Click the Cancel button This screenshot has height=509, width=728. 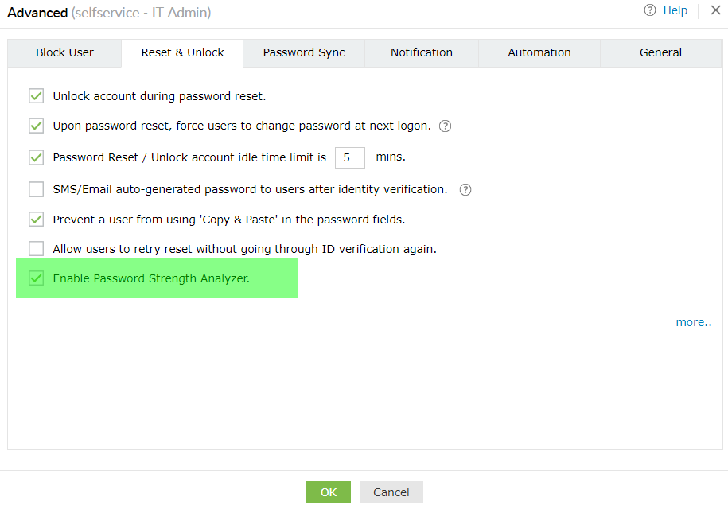(x=391, y=492)
